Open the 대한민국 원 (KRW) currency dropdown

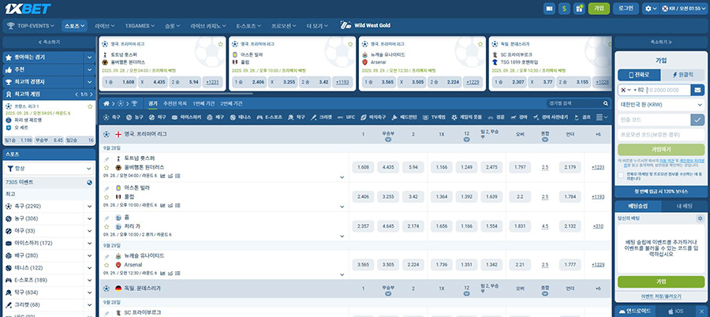[x=661, y=105]
